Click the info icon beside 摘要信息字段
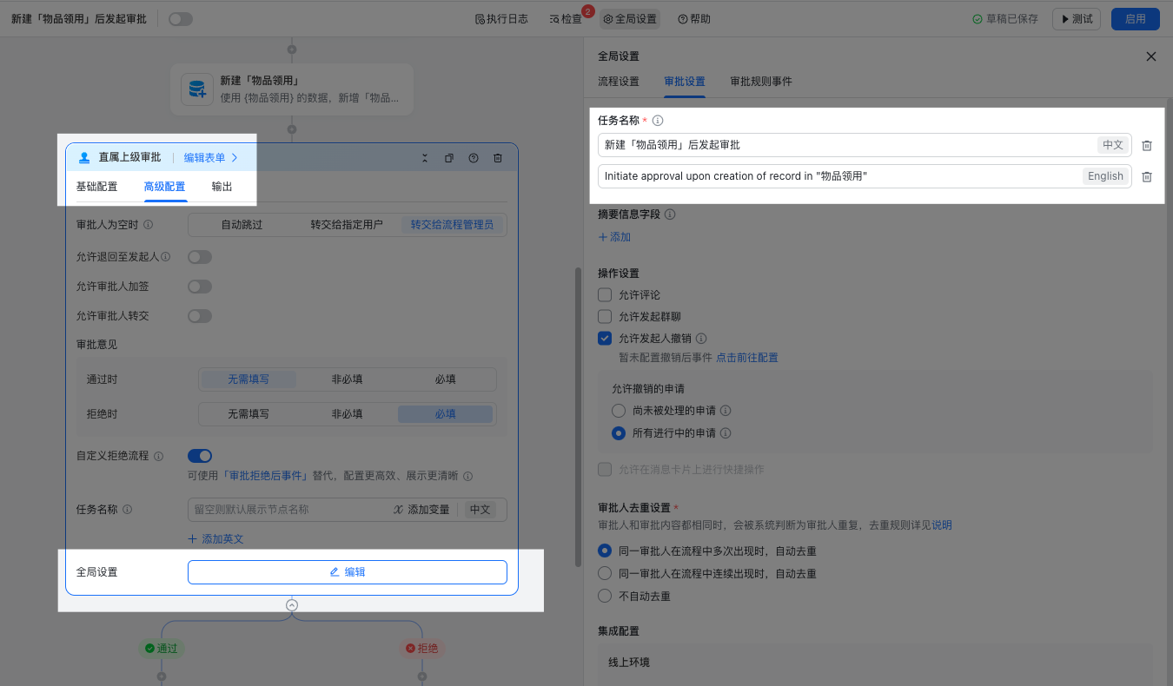Screen dimensions: 1173x686 pos(670,214)
